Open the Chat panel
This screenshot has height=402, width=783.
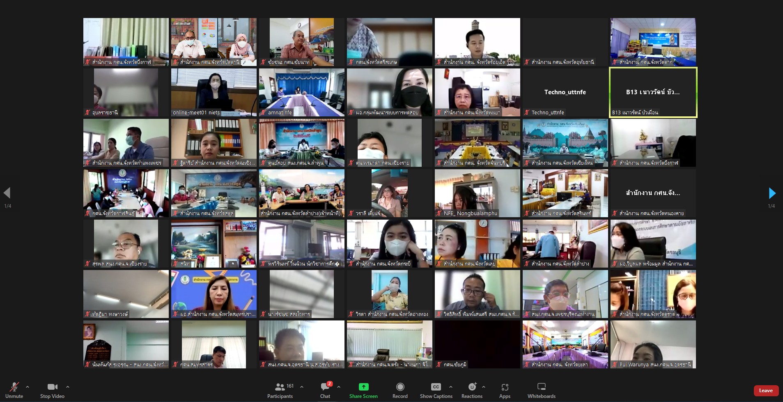(x=325, y=390)
